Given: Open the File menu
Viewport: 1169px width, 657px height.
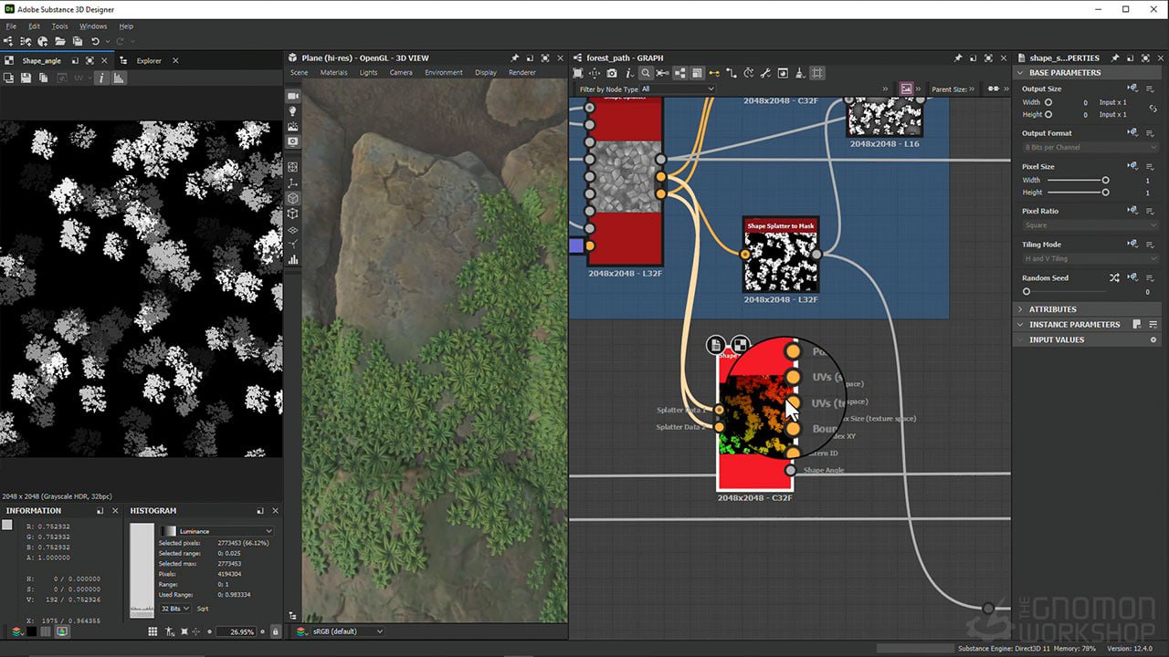Looking at the screenshot, I should tap(11, 26).
